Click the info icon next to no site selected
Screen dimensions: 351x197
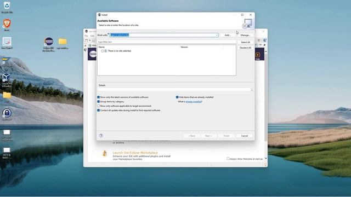106,51
